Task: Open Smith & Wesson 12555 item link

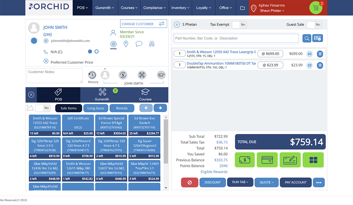Action: click(x=221, y=52)
